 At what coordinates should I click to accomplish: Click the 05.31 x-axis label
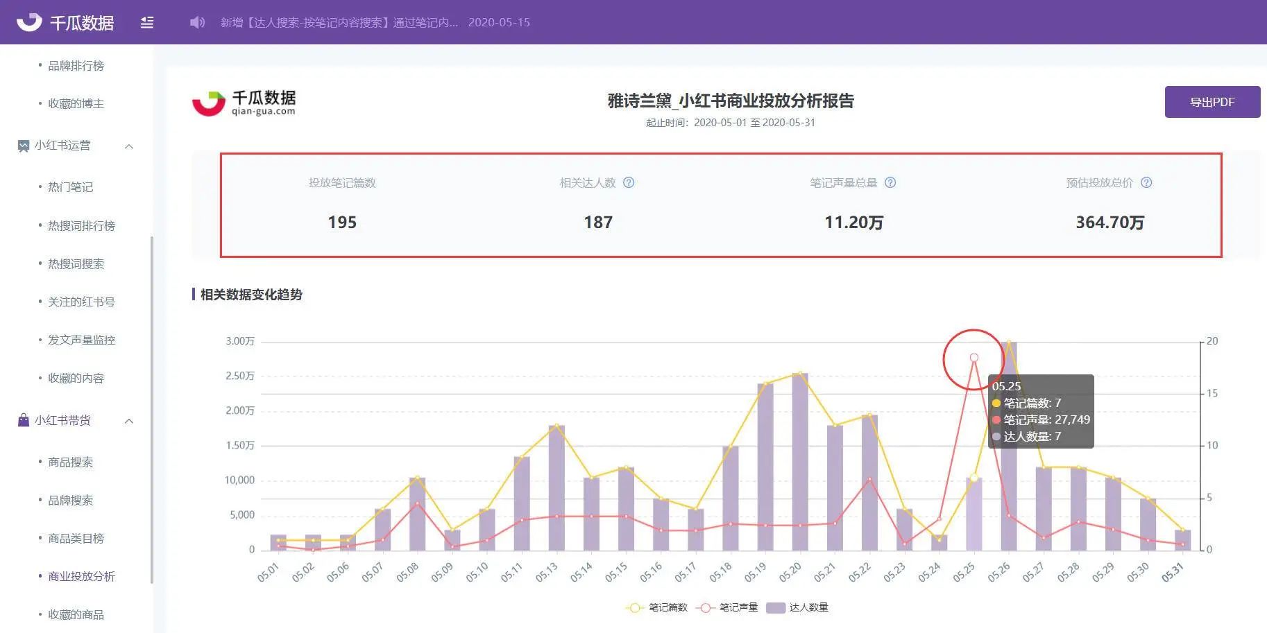1173,572
